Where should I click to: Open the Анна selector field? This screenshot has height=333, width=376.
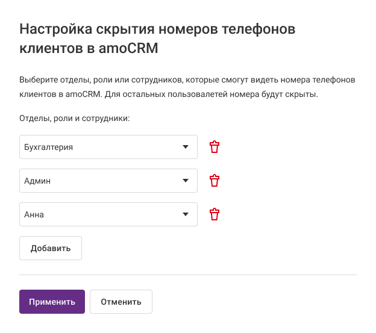(x=90, y=214)
